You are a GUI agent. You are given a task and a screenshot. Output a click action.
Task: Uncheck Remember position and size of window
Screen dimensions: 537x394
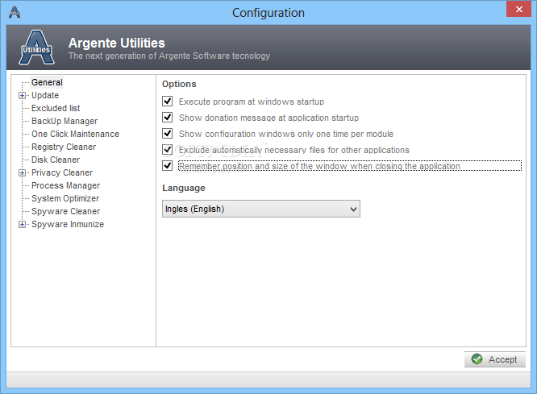click(x=168, y=166)
